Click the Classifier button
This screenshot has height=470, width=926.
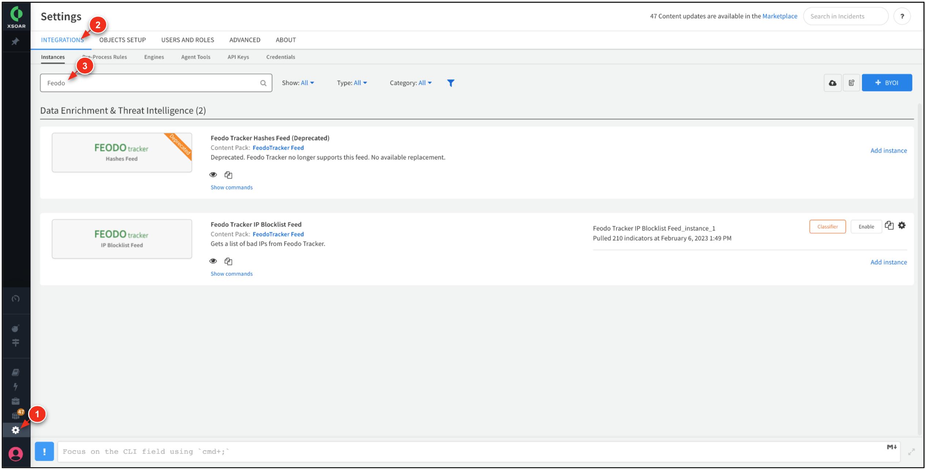click(827, 227)
